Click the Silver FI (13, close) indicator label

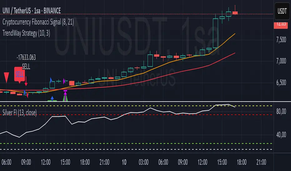(19, 113)
